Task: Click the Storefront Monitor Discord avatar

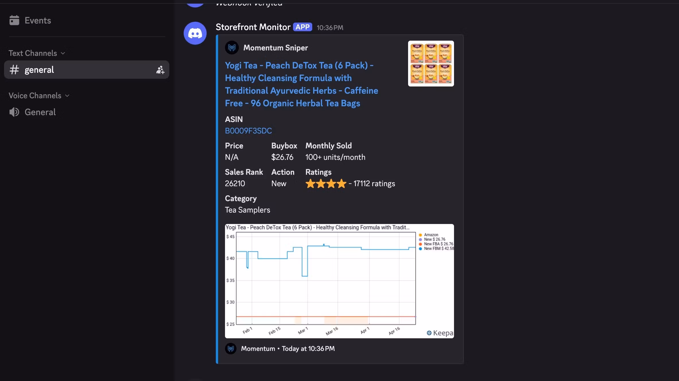Action: tap(195, 33)
